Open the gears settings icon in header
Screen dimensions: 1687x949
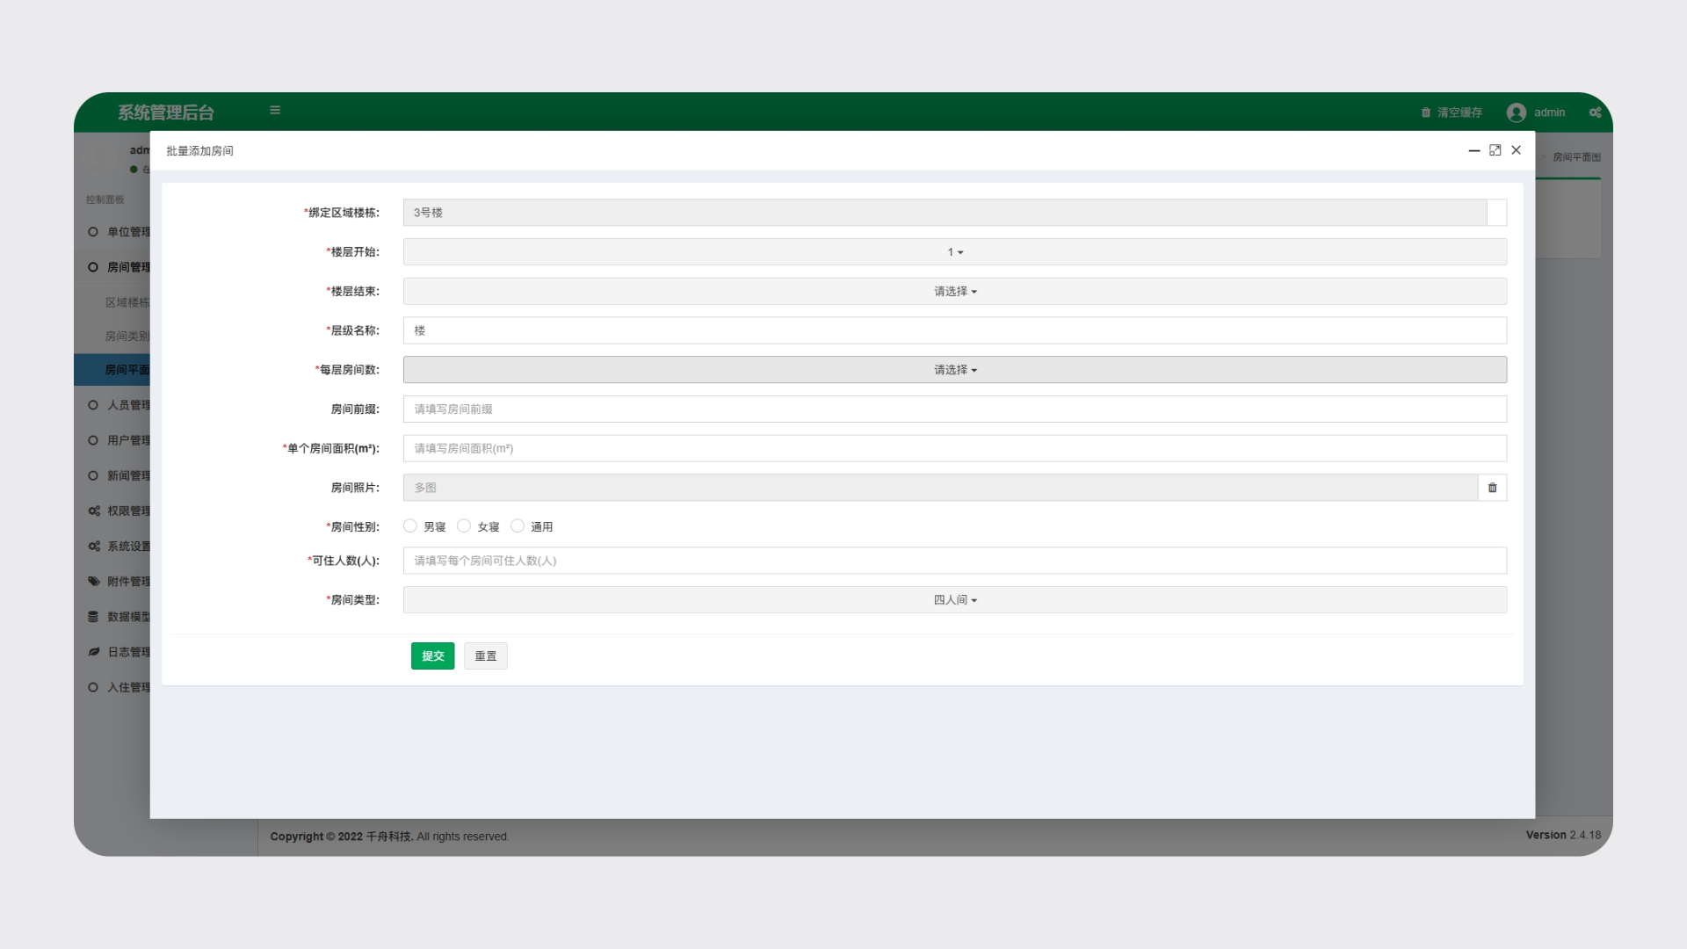[1595, 112]
